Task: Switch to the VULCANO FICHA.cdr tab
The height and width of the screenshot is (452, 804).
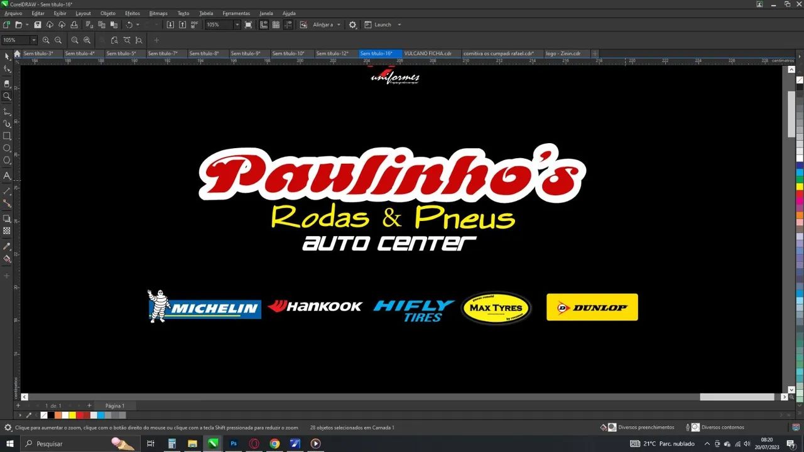Action: [x=428, y=54]
